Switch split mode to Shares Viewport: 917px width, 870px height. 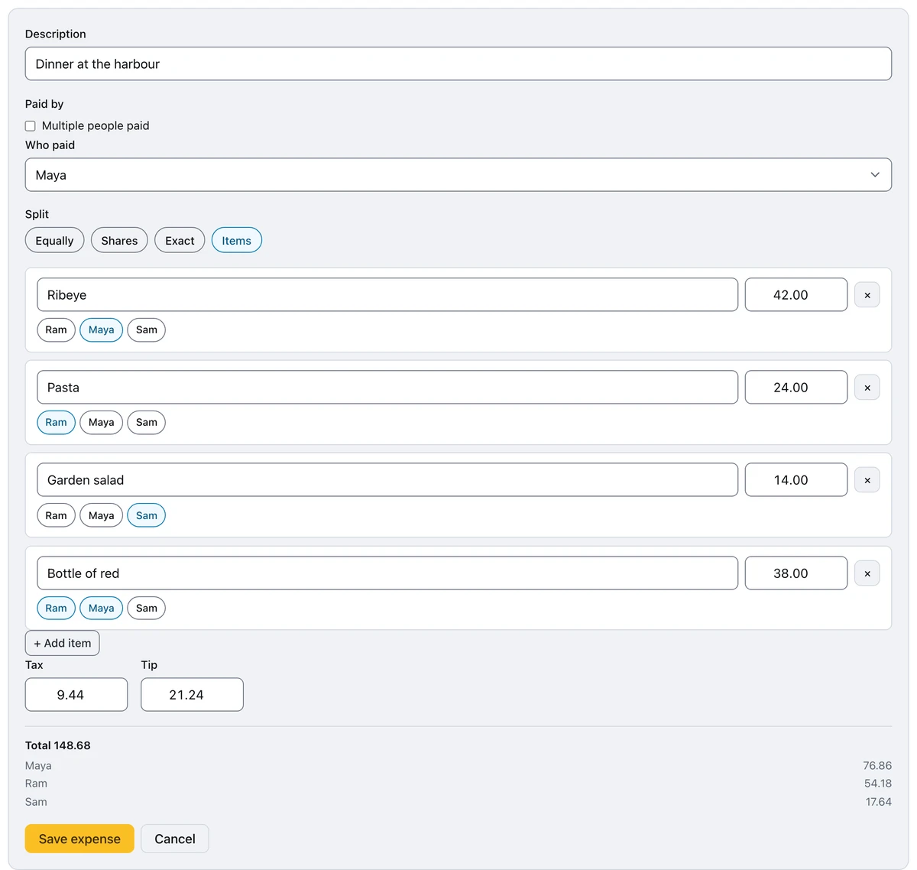point(119,241)
